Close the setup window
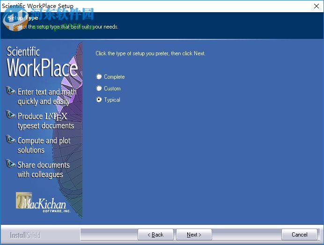 tap(317, 6)
